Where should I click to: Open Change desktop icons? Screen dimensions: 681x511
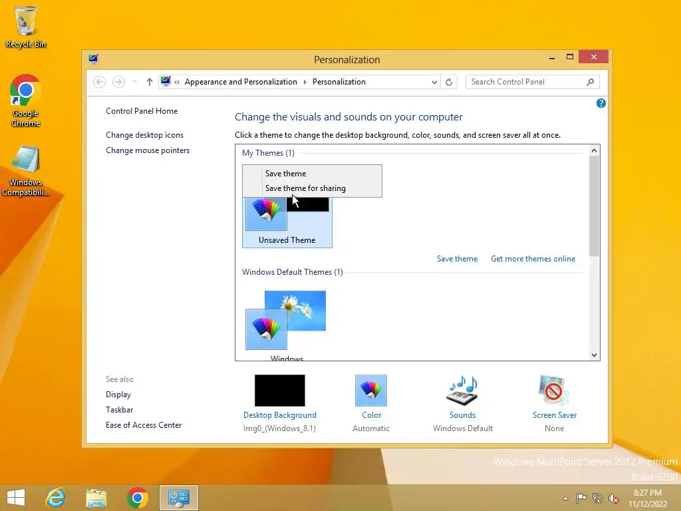point(144,134)
